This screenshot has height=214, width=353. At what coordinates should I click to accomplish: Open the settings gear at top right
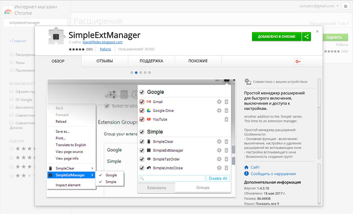click(x=346, y=6)
